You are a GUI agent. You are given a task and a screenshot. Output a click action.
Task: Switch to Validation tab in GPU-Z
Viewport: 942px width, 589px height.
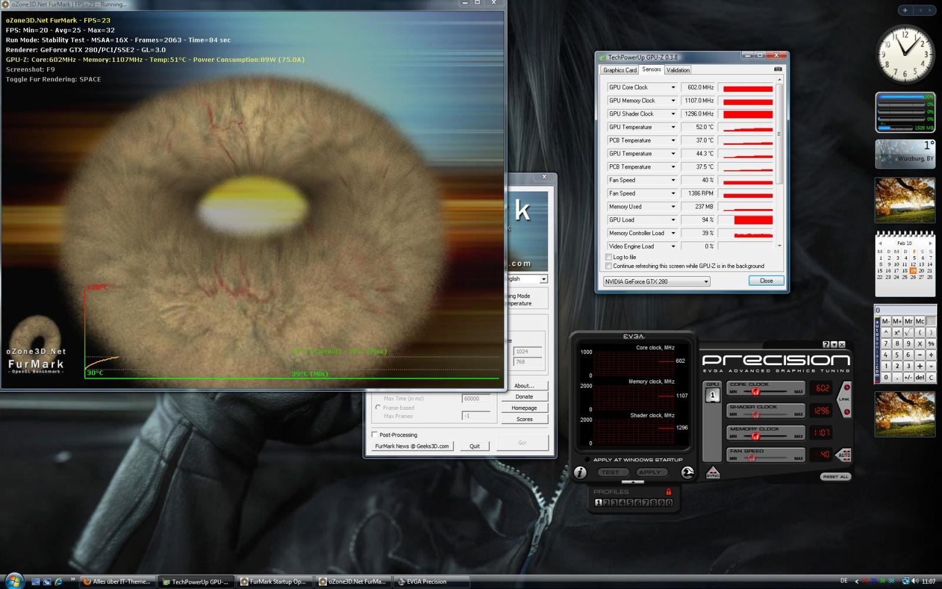click(678, 70)
